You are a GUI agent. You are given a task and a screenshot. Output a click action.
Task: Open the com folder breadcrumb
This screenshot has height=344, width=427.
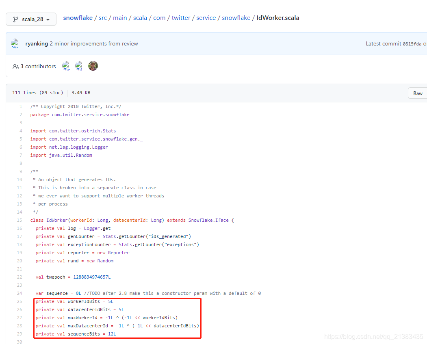pyautogui.click(x=159, y=18)
